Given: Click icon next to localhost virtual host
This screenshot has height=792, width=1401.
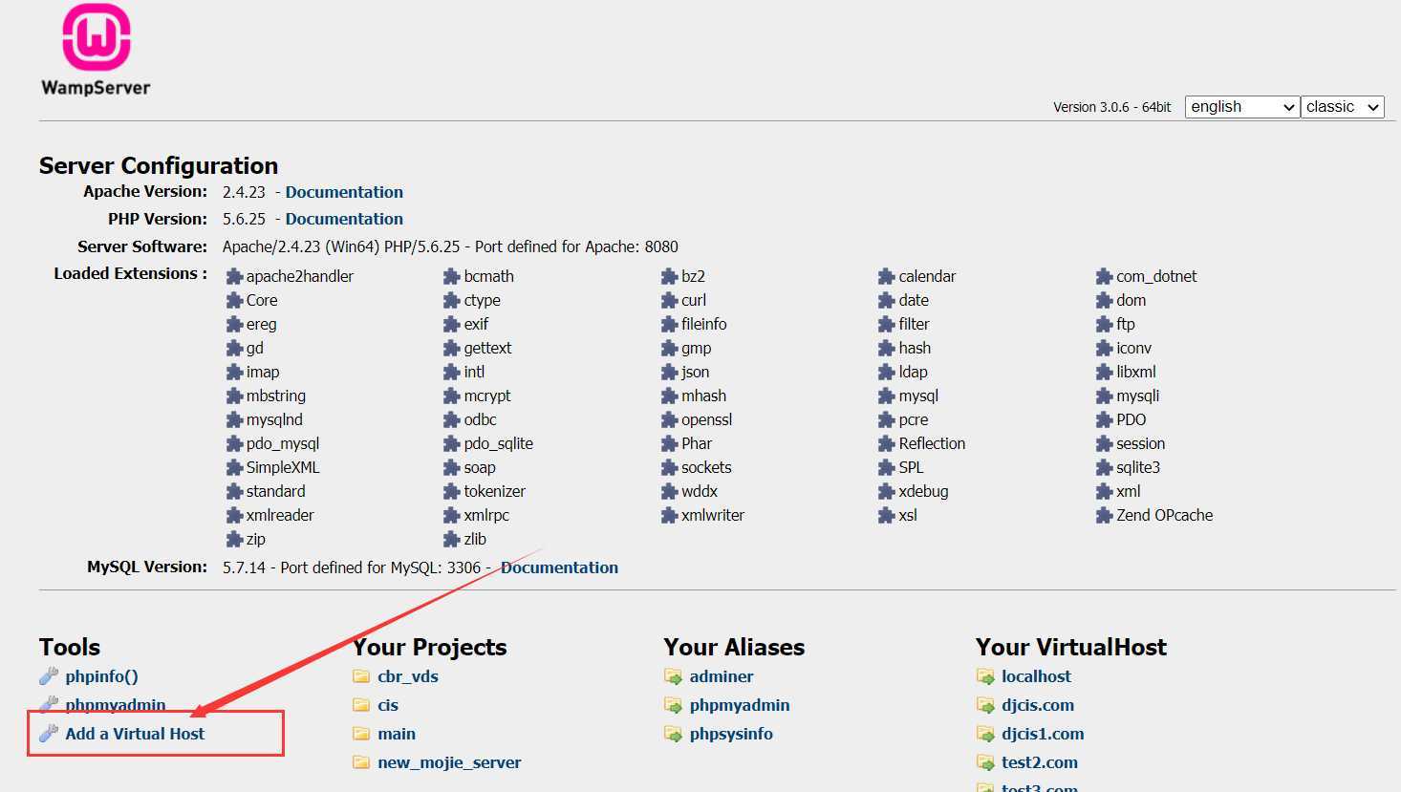Looking at the screenshot, I should pyautogui.click(x=985, y=676).
